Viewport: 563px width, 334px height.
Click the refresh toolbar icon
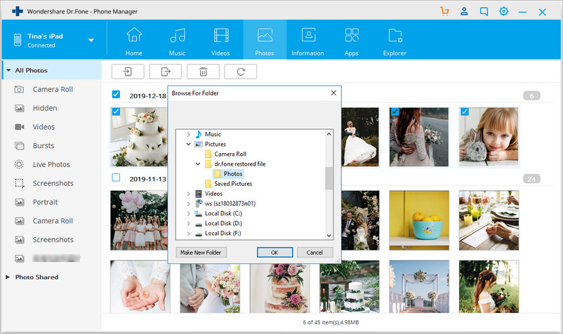240,71
